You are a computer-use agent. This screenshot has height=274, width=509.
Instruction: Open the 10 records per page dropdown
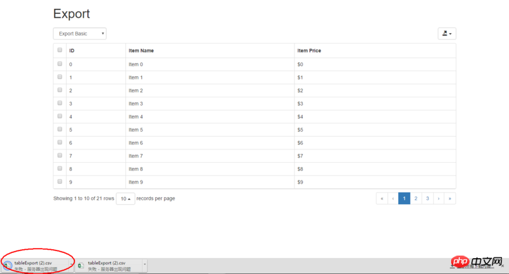[x=125, y=198]
